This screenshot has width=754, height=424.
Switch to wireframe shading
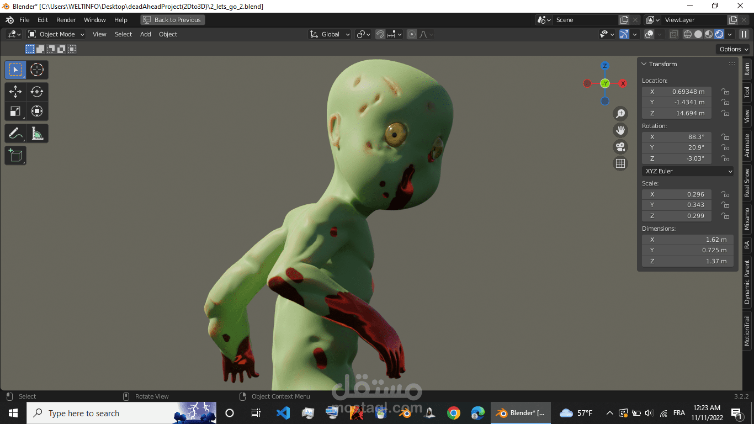pos(688,34)
